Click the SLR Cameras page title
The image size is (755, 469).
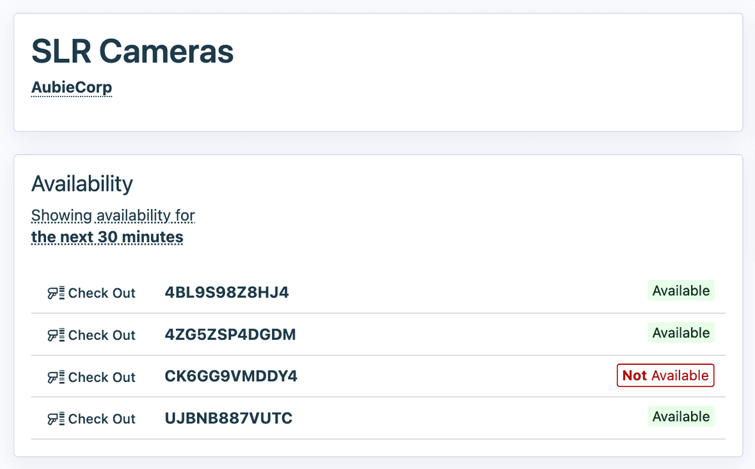pos(132,52)
